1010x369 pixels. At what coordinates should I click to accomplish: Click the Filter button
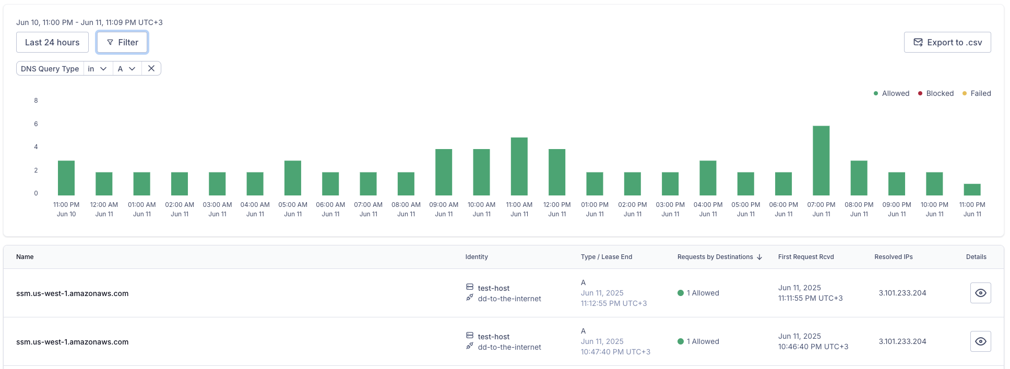122,42
